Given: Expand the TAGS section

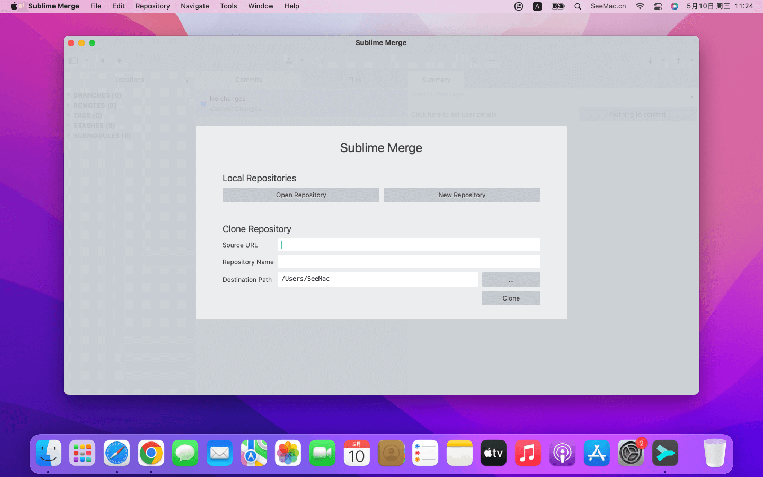Looking at the screenshot, I should pyautogui.click(x=69, y=115).
